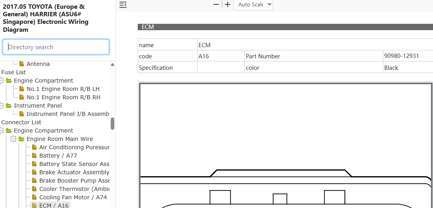Select Engine Compartment folder under Connector List
Viewport: 433px width, 208px height.
tap(43, 130)
